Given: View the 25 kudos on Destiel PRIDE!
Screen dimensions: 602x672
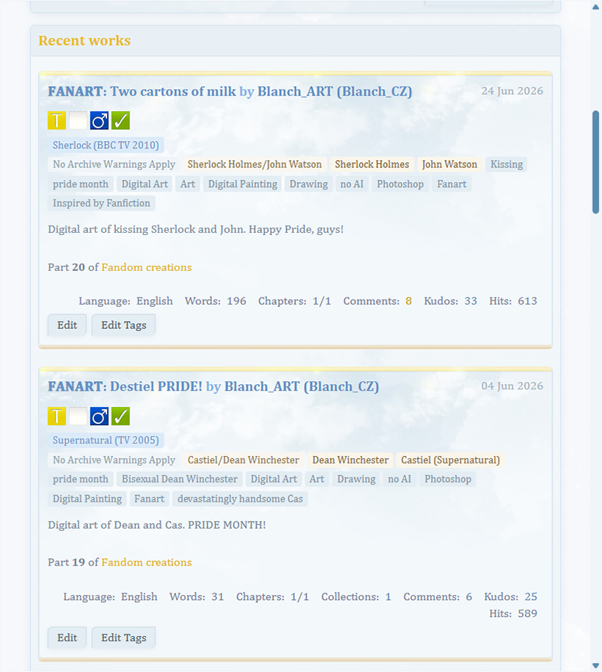Looking at the screenshot, I should point(531,597).
